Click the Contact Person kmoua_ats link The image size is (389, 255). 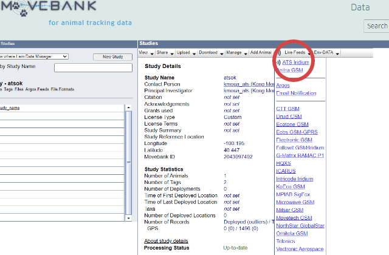[249, 84]
